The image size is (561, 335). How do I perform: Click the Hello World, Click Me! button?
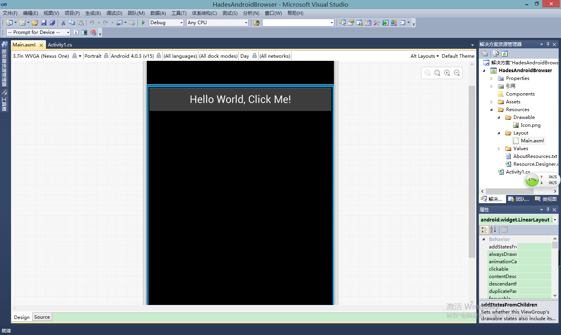pos(240,99)
